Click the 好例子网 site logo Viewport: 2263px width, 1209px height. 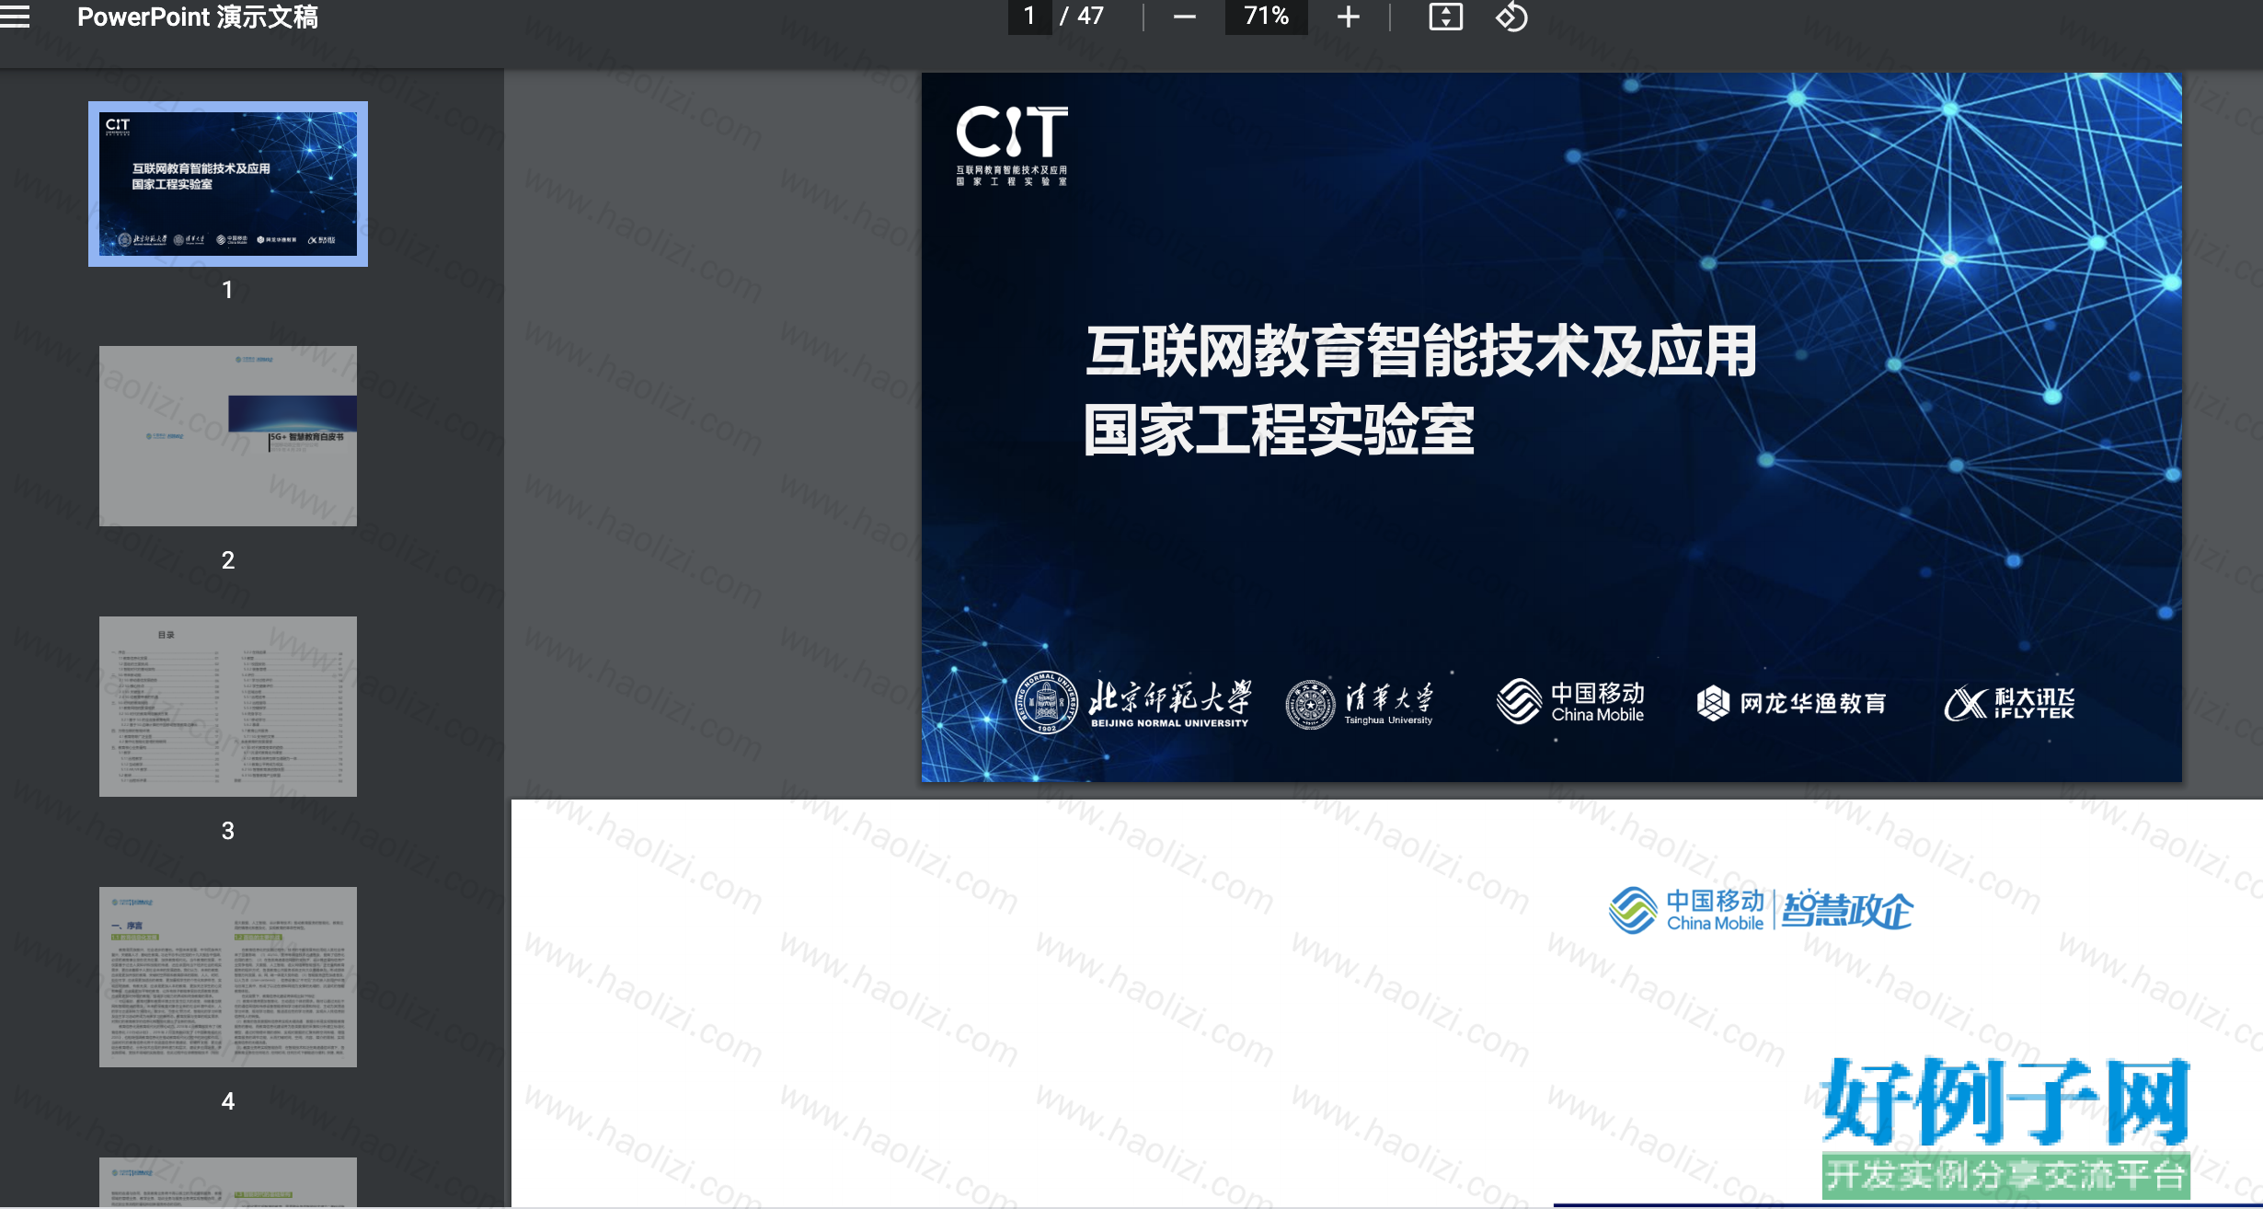coord(2005,1127)
